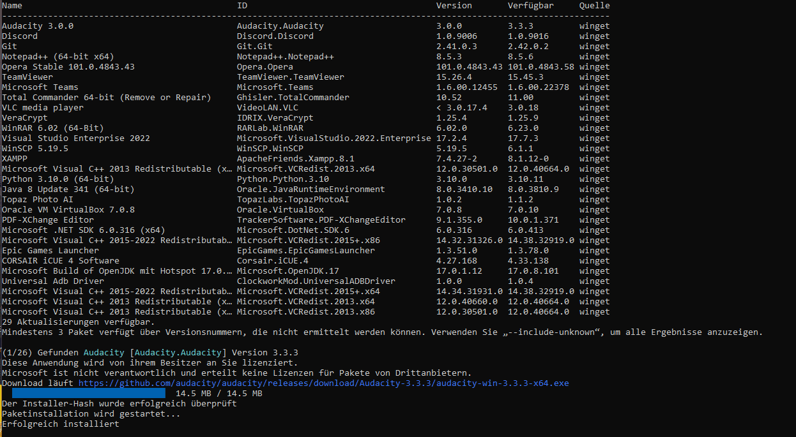Click the Python.Python.3.10 package ID
Viewport: 796px width, 437px height.
(x=282, y=179)
